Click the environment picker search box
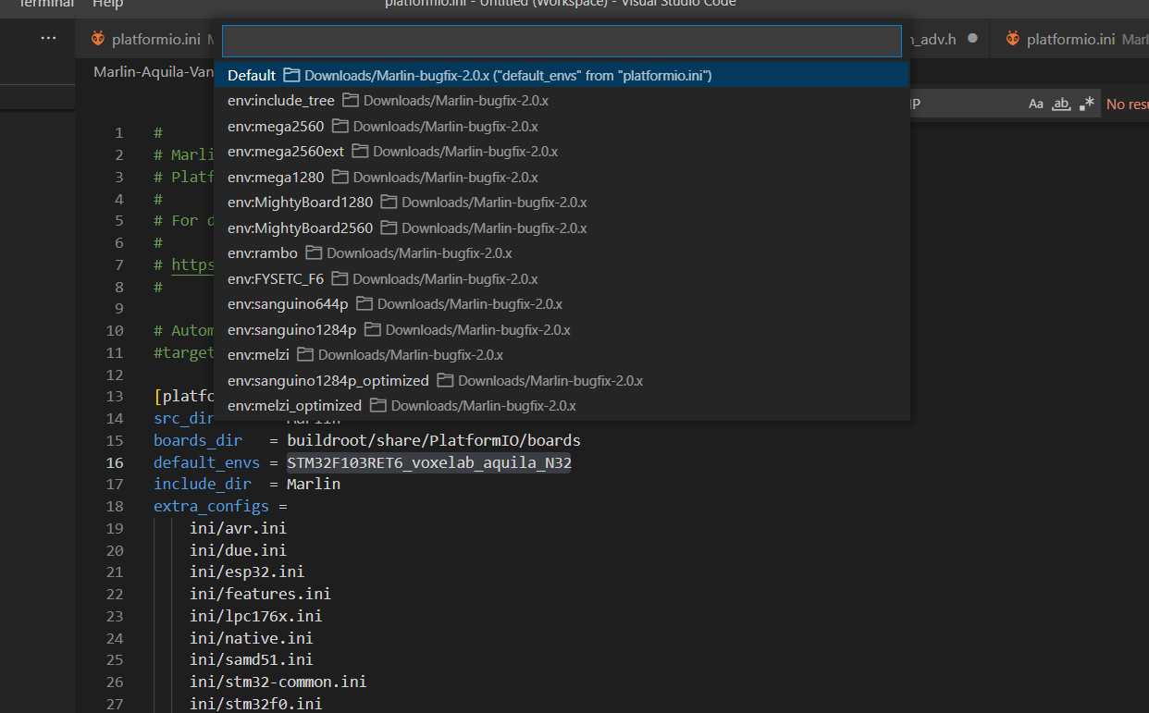1149x713 pixels. [562, 42]
